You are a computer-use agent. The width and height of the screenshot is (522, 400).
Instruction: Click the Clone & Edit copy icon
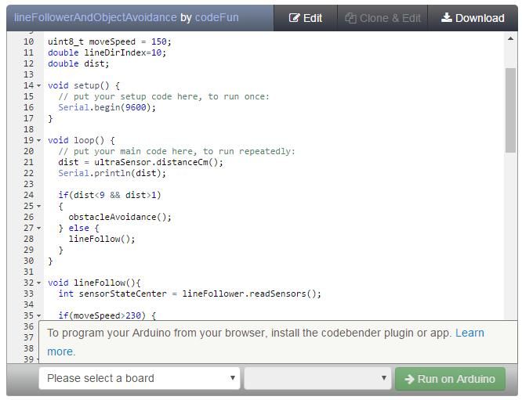point(350,18)
